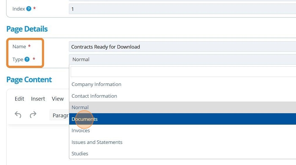Click the dropdown search box
This screenshot has width=296, height=165.
(182, 72)
